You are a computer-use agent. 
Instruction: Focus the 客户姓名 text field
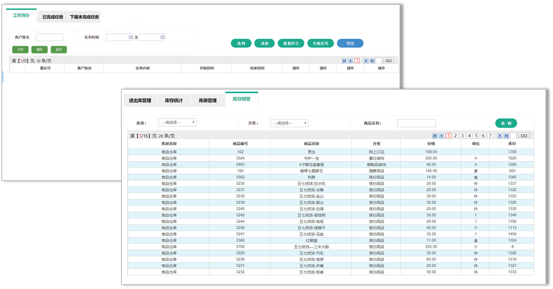pyautogui.click(x=50, y=37)
